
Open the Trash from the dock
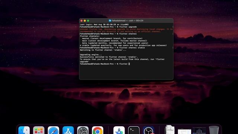coord(214,130)
